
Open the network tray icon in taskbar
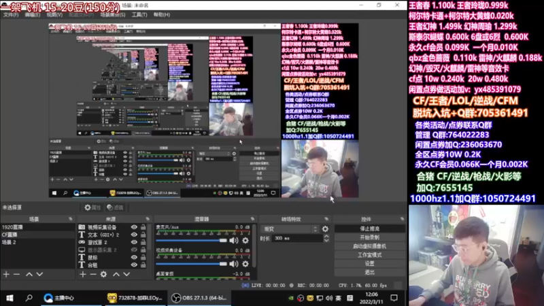point(320,298)
